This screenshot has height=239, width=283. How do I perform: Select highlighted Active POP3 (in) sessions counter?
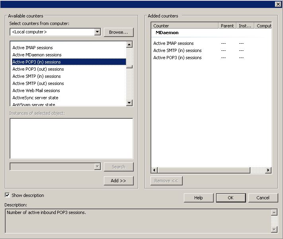pyautogui.click(x=69, y=62)
